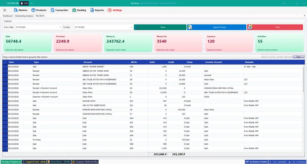Sort by the Bill No column header
Screen dimensions: 307x164
[x=139, y=62]
